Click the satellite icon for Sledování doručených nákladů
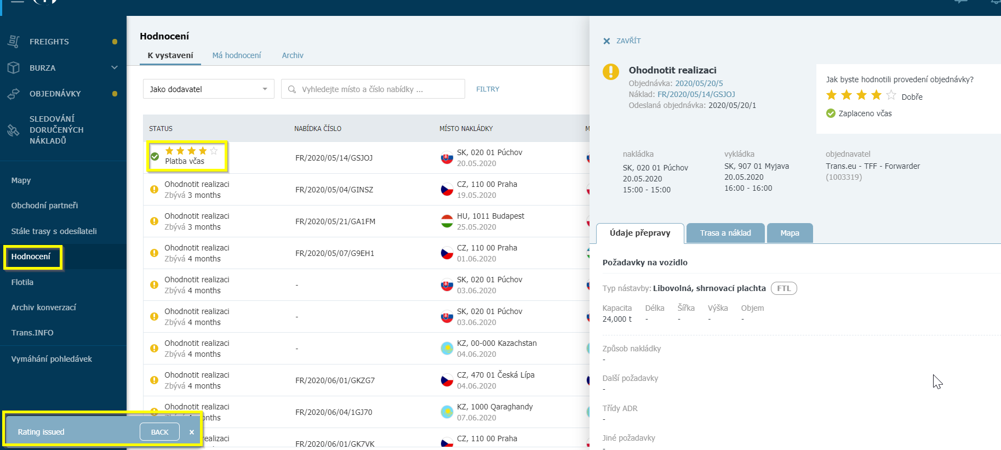The height and width of the screenshot is (450, 1001). pos(14,130)
